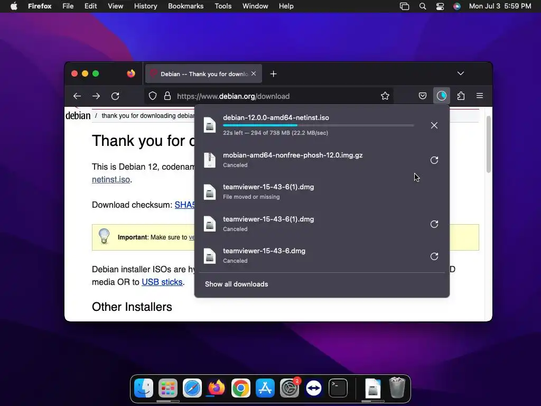Select the mobian-amd64-nonfree-phosh-12.0.img.gz filename

point(293,155)
